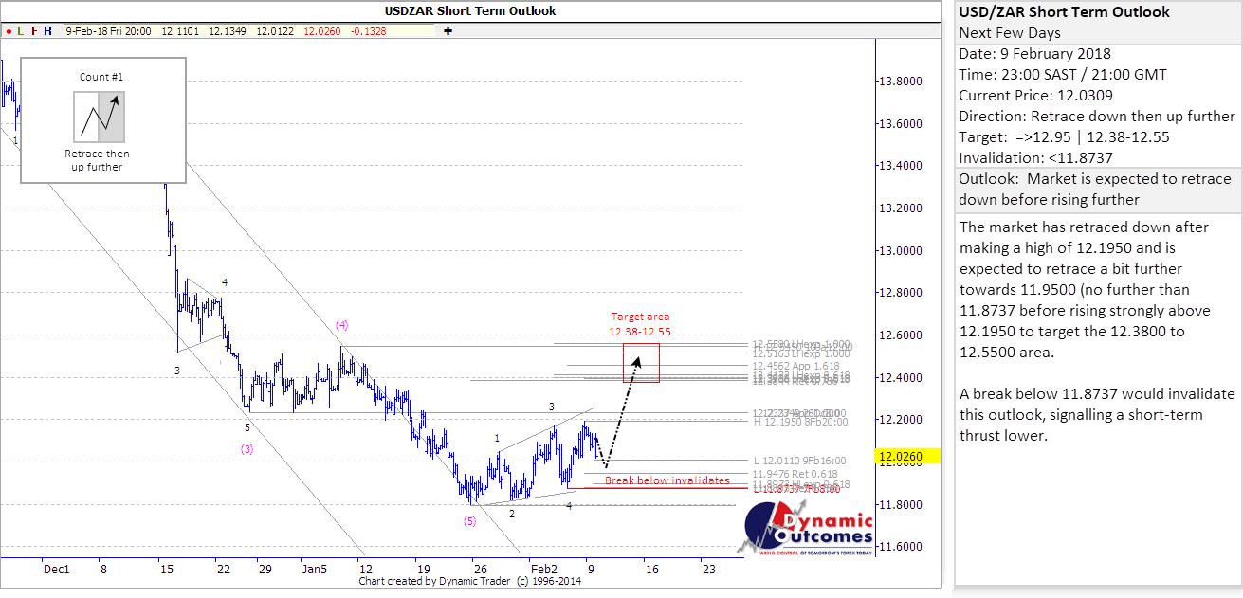
Task: Click the open value 12.1101
Action: tap(181, 31)
